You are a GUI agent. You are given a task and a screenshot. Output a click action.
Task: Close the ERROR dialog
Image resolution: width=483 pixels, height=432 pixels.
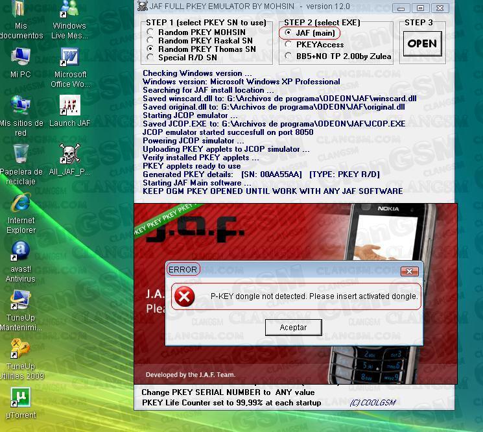coord(409,272)
